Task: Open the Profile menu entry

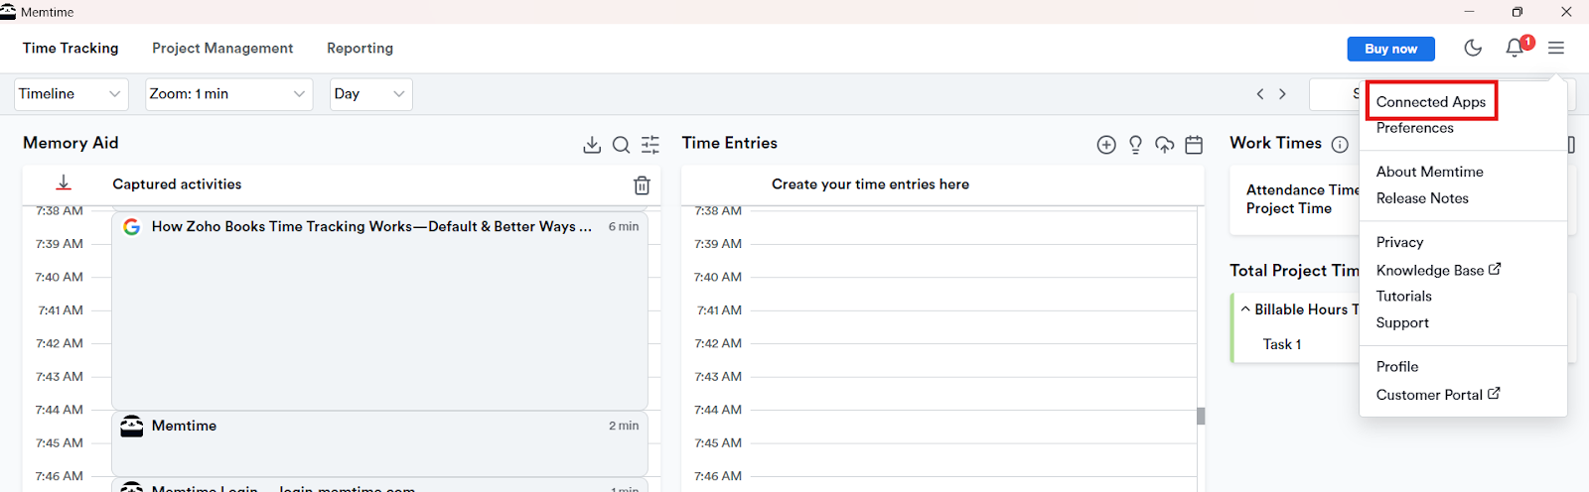Action: pyautogui.click(x=1396, y=366)
